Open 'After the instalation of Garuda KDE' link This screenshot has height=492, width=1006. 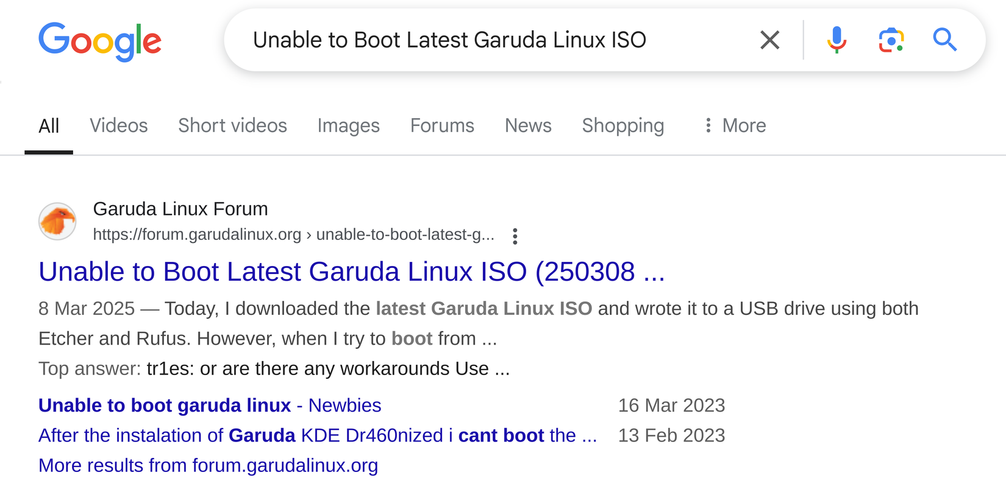click(x=317, y=435)
